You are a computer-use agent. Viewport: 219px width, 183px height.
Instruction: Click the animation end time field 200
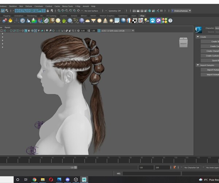pyautogui.click(x=162, y=168)
